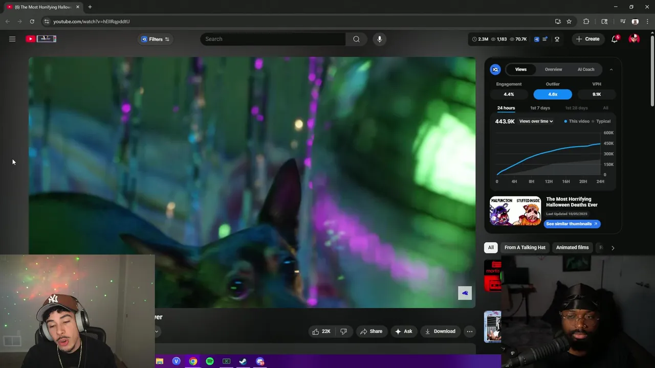This screenshot has height=368, width=655.
Task: Open the YouTube guide hamburger menu
Action: [12, 39]
